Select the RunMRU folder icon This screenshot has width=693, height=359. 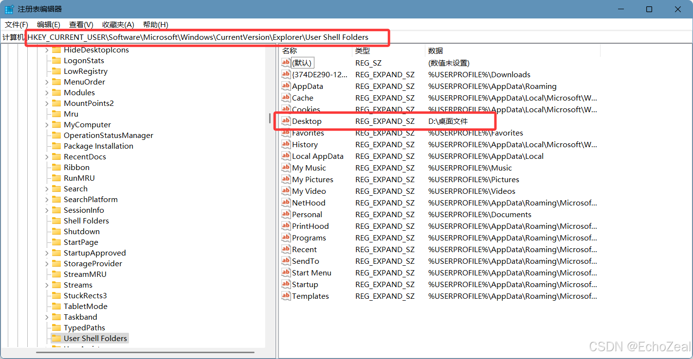[56, 178]
